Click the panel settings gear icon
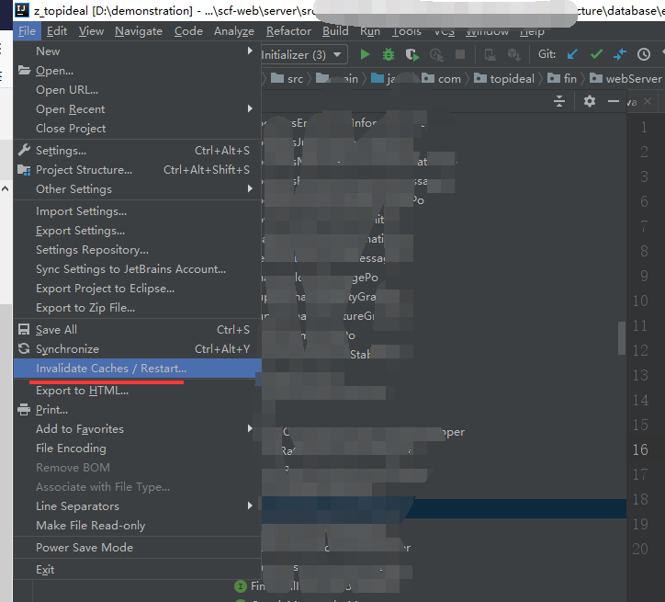This screenshot has height=602, width=665. [590, 101]
